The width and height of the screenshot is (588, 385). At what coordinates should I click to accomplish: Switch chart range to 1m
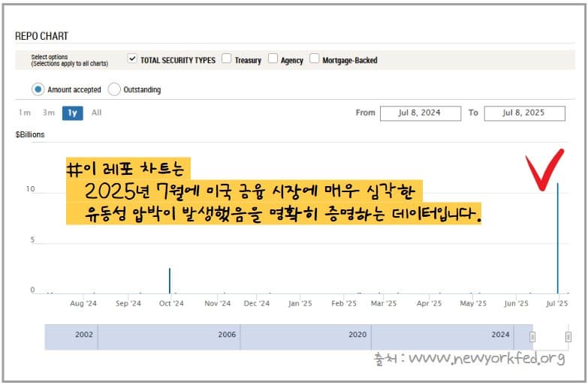25,113
